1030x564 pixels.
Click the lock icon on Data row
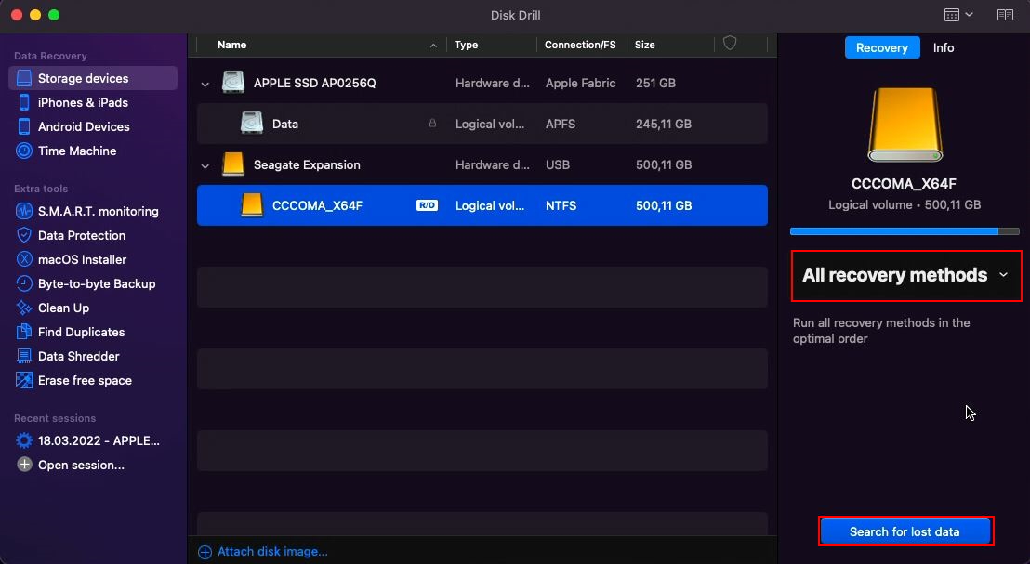(x=432, y=123)
